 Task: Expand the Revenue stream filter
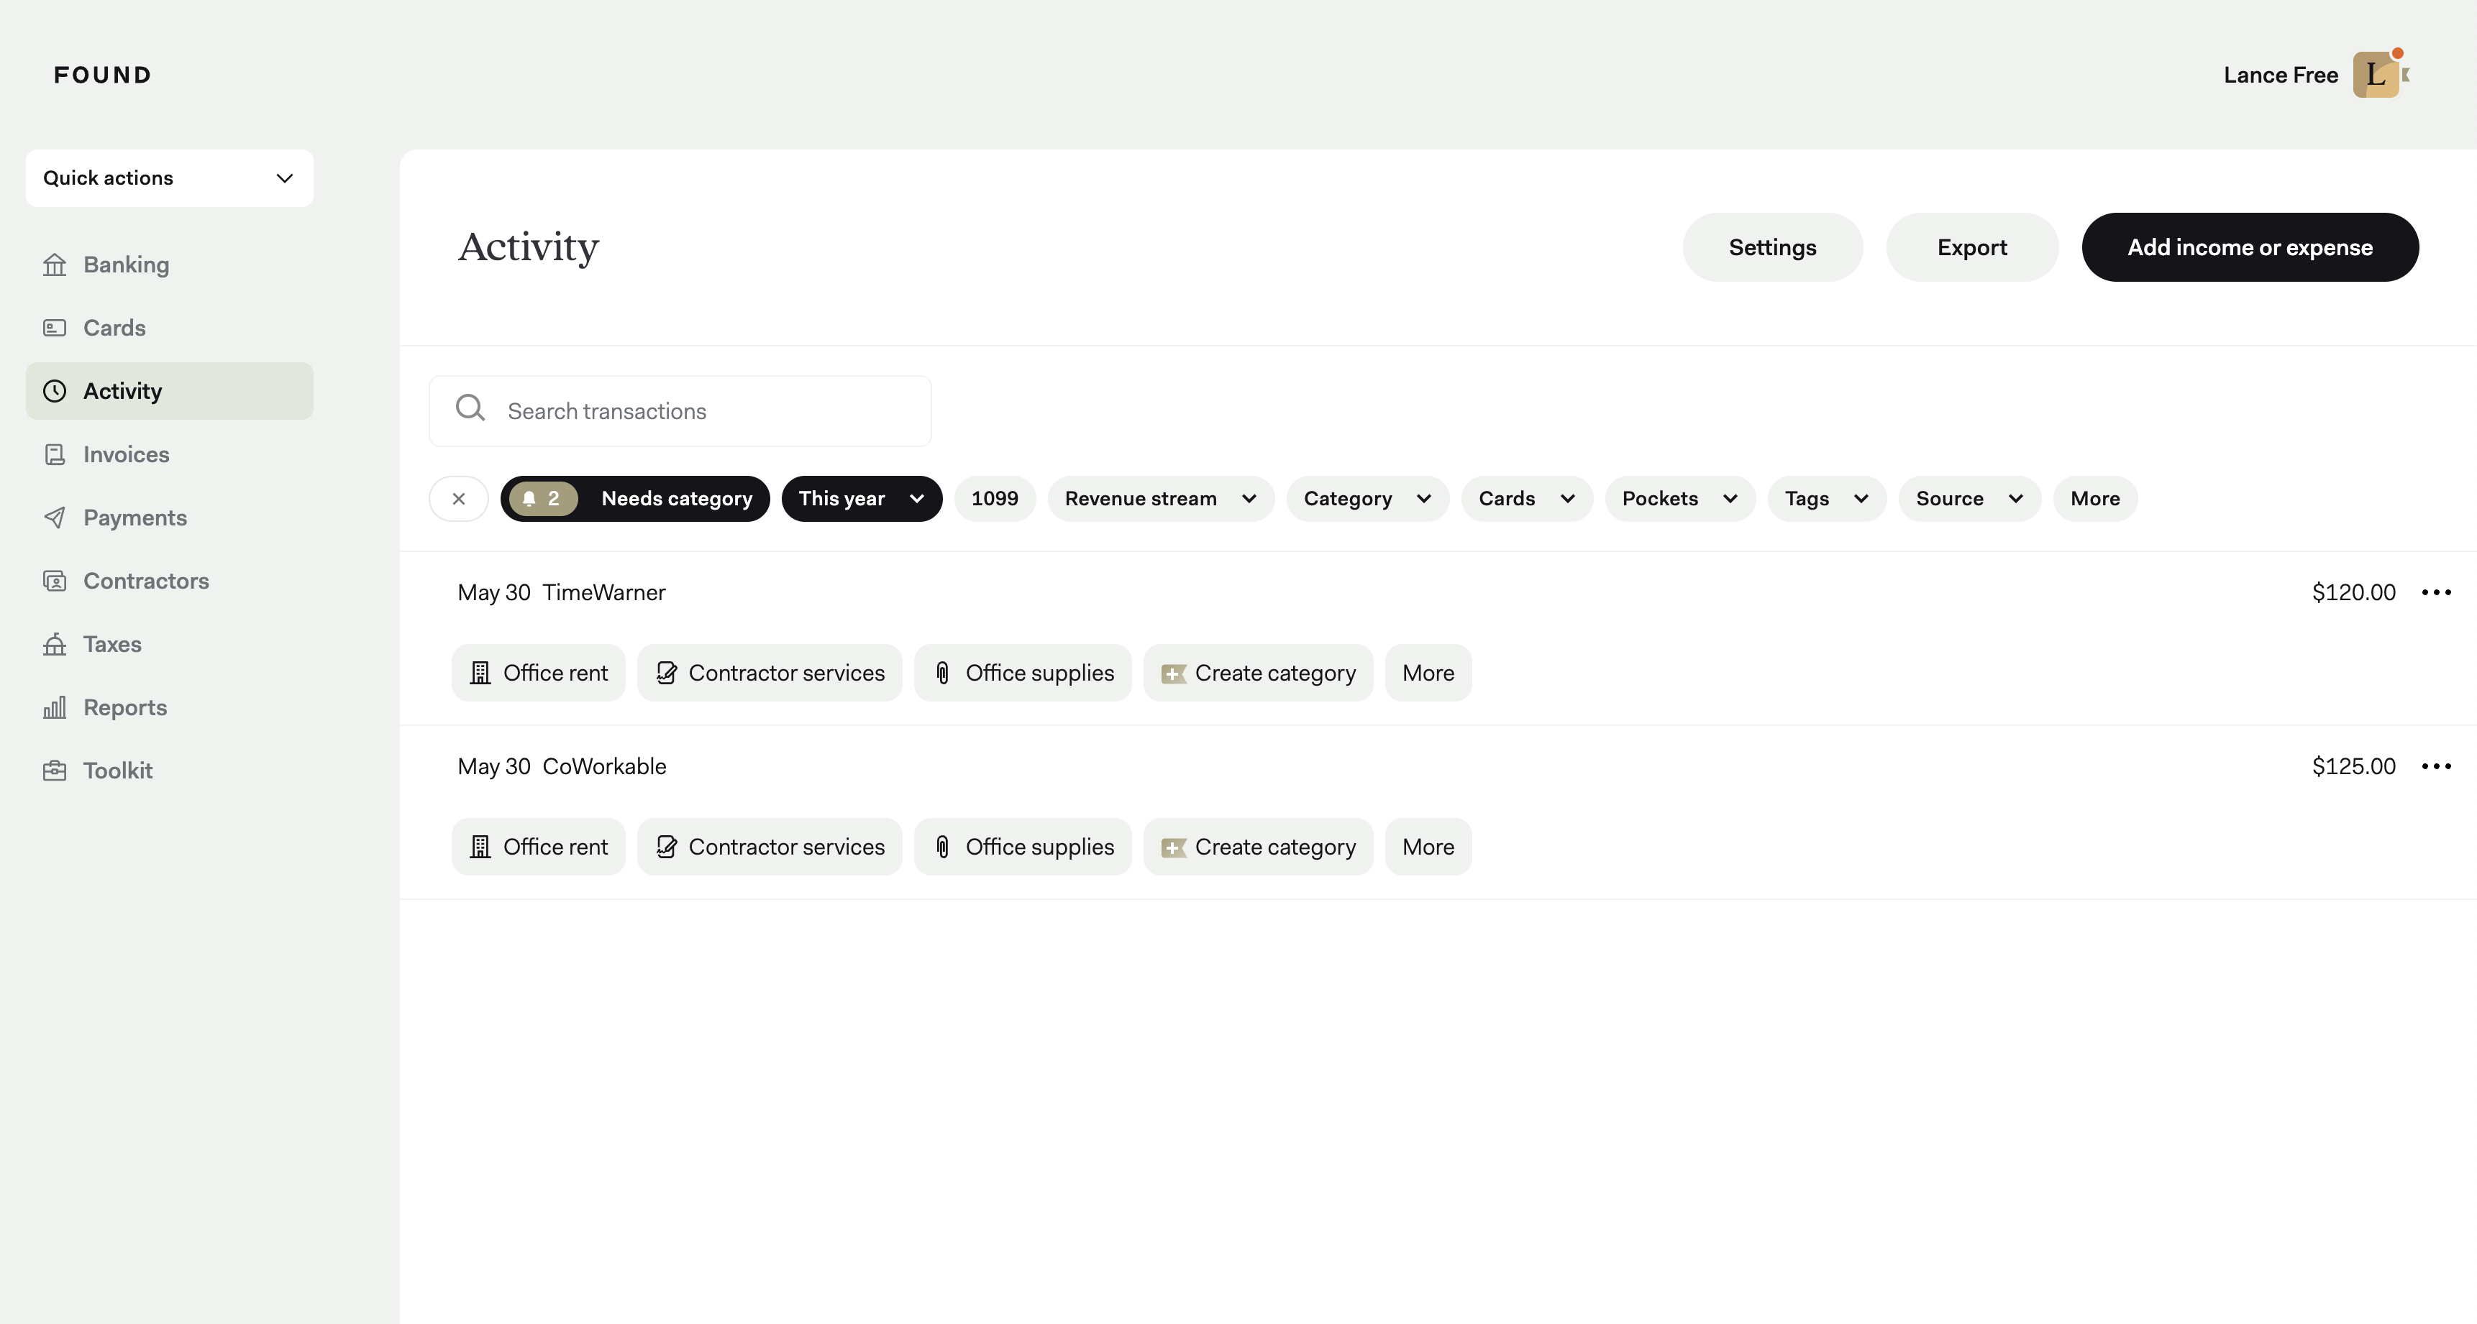tap(1159, 499)
